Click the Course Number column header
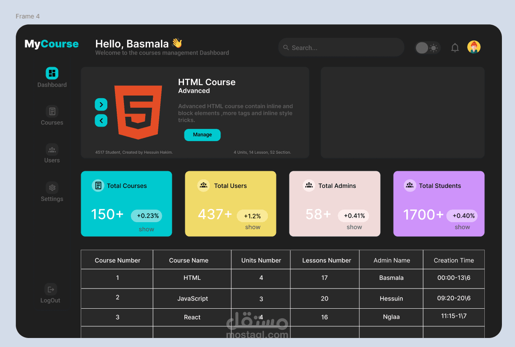 point(117,260)
